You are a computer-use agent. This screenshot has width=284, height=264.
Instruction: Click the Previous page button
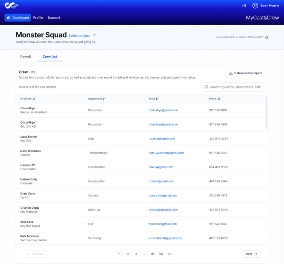coord(35,254)
